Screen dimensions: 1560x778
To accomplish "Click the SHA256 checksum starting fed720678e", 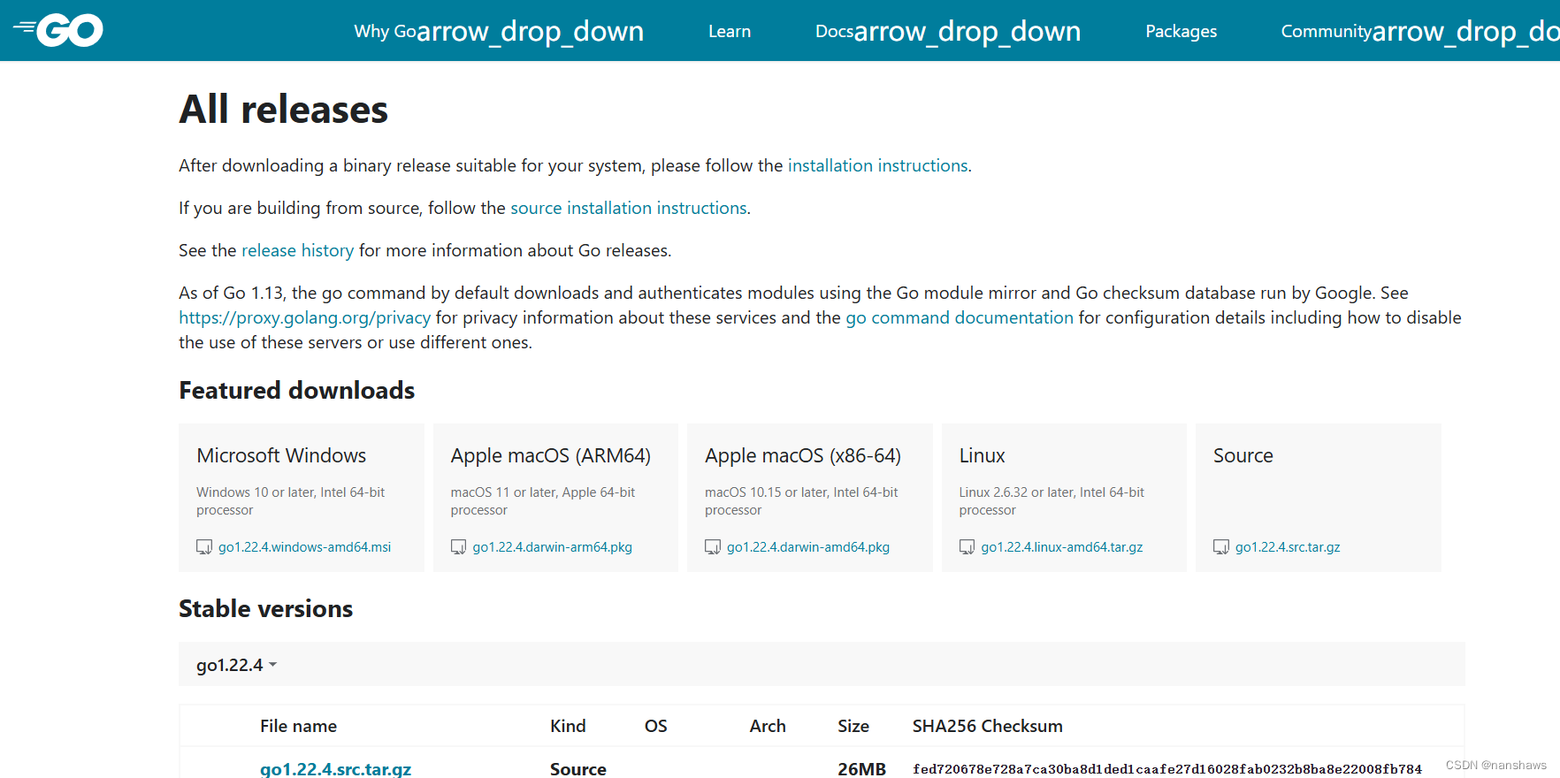I will (1167, 769).
